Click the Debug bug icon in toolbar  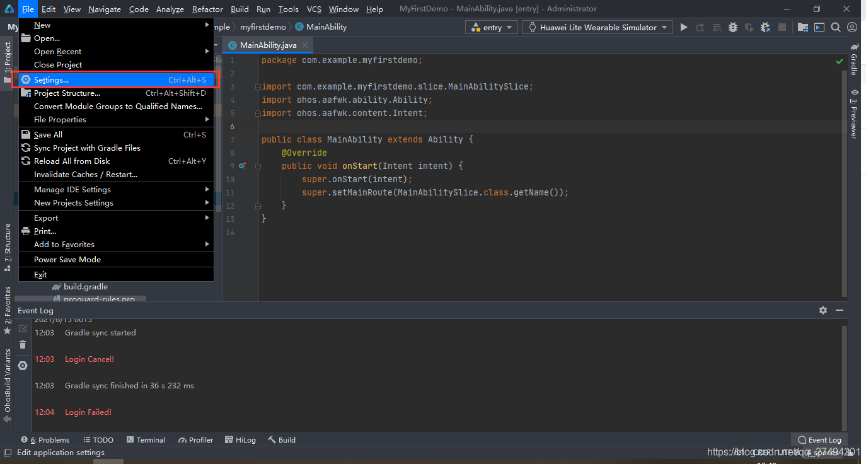point(732,27)
